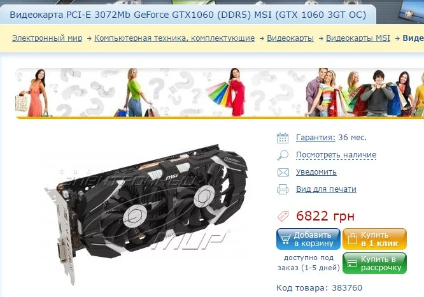Click the shopping bag icon in orange button
The height and width of the screenshot is (297, 424).
pyautogui.click(x=352, y=239)
